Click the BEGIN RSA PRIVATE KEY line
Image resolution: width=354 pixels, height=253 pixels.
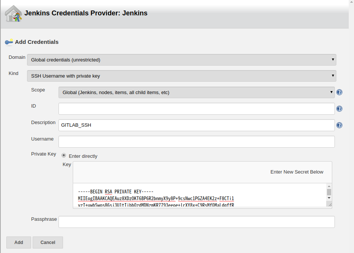pos(115,192)
